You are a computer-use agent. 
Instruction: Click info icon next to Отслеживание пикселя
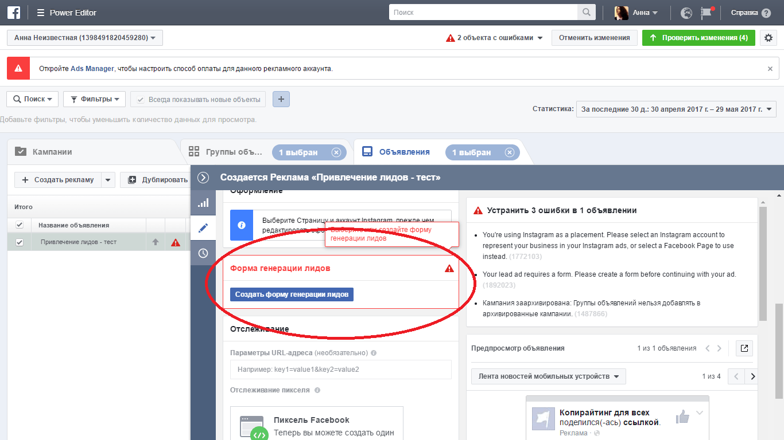click(x=317, y=390)
